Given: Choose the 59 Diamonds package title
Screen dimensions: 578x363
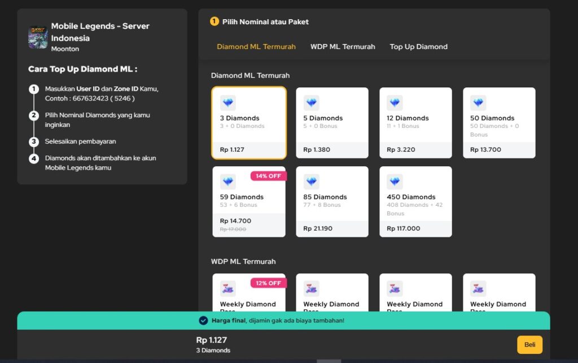Looking at the screenshot, I should click(242, 197).
